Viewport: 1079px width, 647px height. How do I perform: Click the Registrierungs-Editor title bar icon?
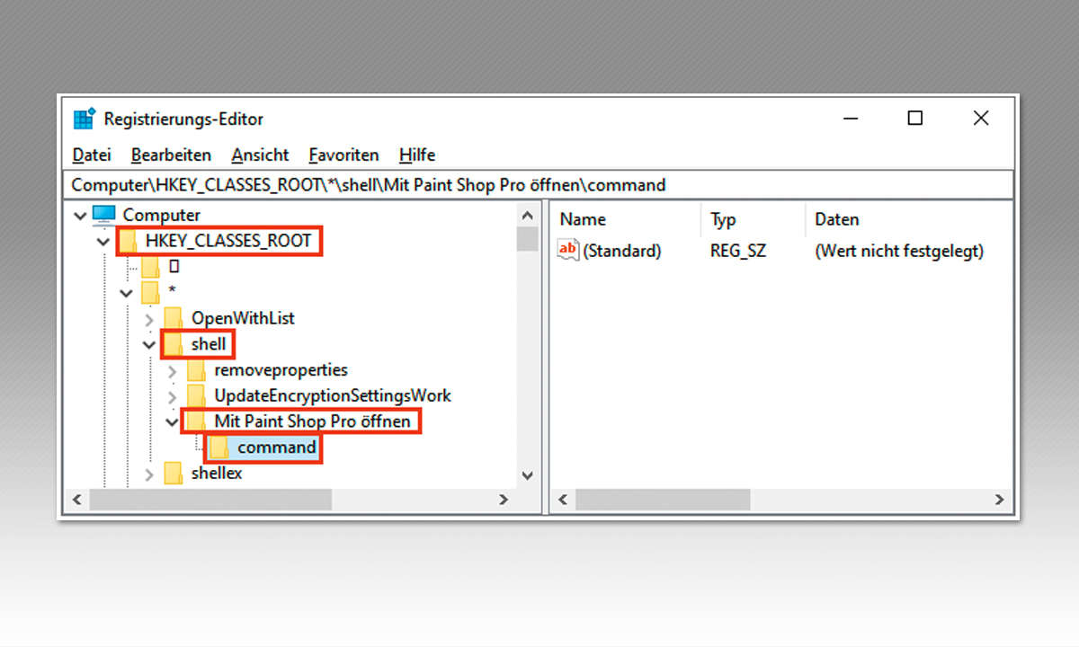pyautogui.click(x=85, y=119)
